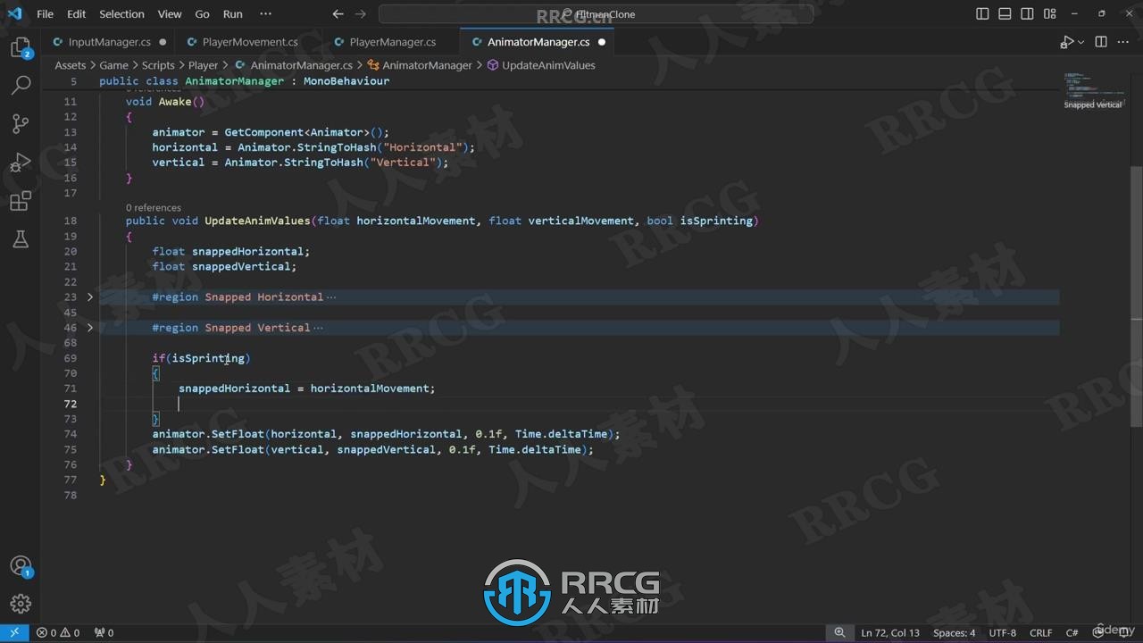This screenshot has height=643, width=1143.
Task: Click AnimatorManager.cs breadcrumb item
Action: pyautogui.click(x=294, y=65)
